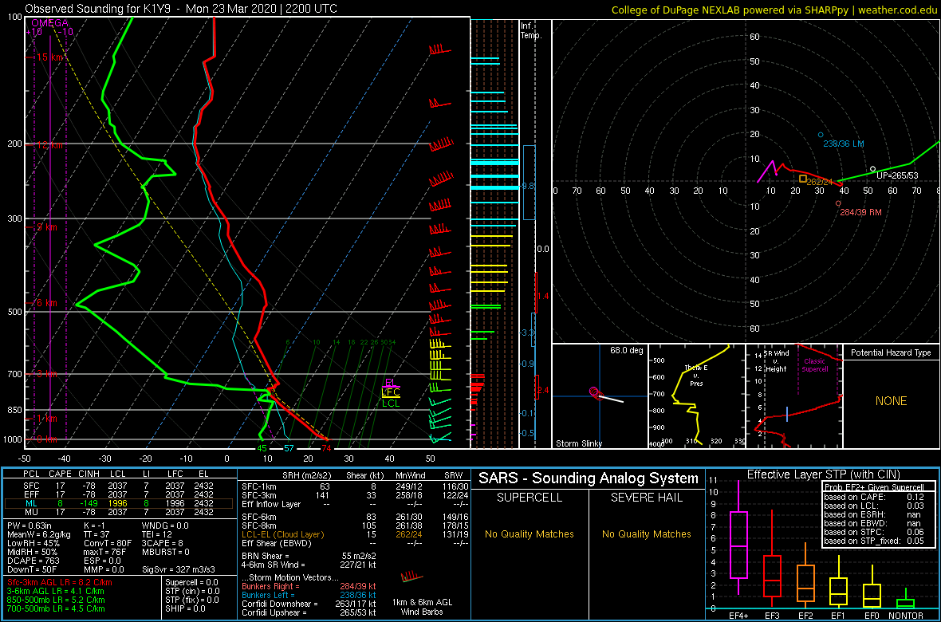Image resolution: width=941 pixels, height=622 pixels.
Task: Click the Corfidi Downshear = 263/117 kt line
Action: (x=309, y=604)
